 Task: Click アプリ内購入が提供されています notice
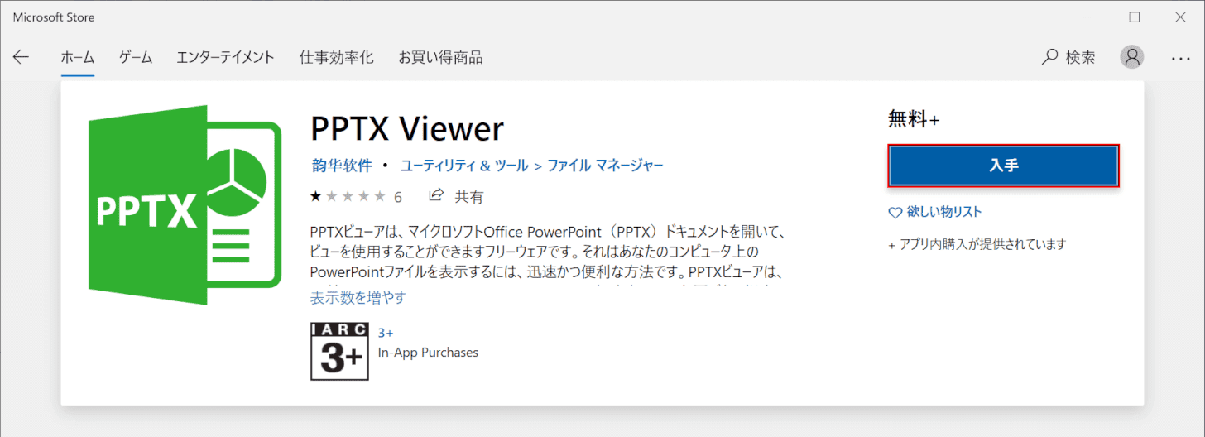point(977,244)
